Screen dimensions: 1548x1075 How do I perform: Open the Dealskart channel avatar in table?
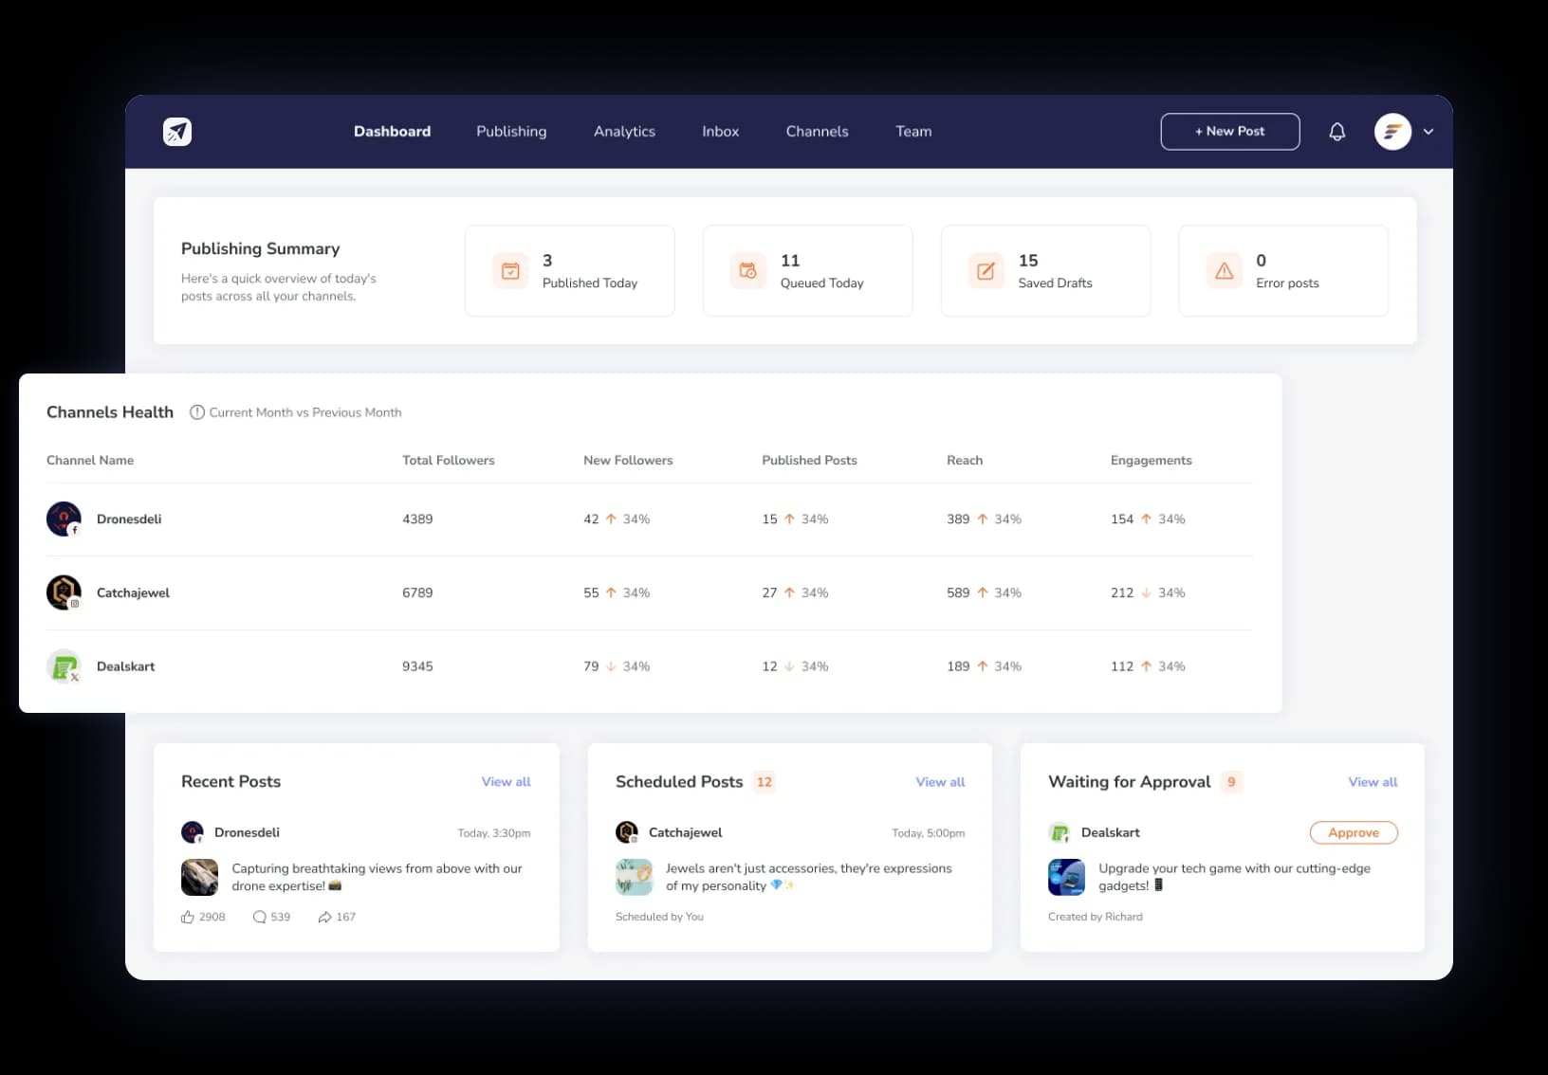coord(64,666)
